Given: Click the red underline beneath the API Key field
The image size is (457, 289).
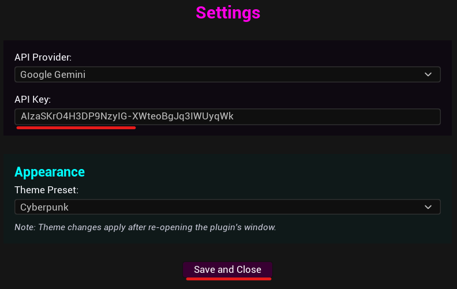Looking at the screenshot, I should point(76,128).
